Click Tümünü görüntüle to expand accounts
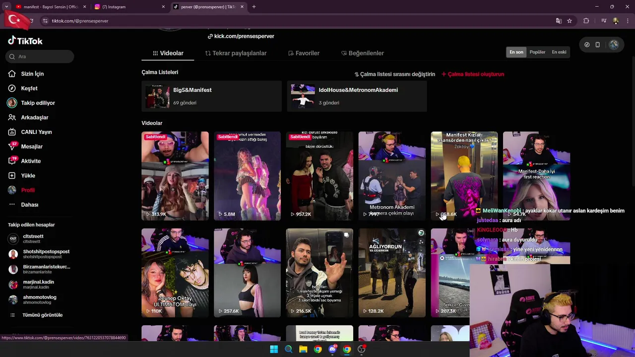This screenshot has height=357, width=635. 37,315
